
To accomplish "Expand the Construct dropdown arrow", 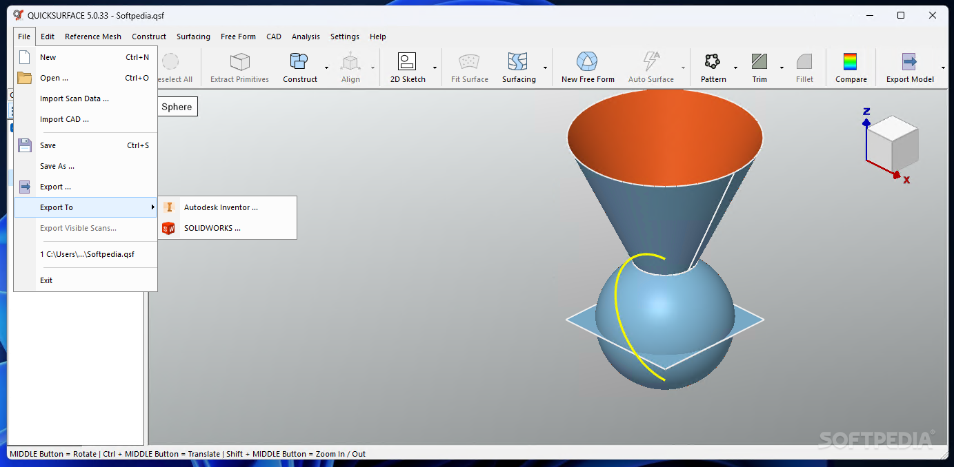I will pos(326,68).
